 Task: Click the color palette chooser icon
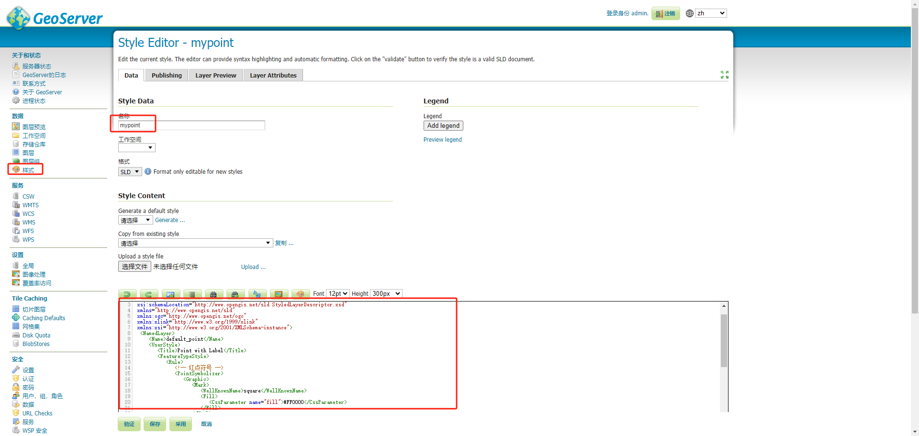point(301,294)
